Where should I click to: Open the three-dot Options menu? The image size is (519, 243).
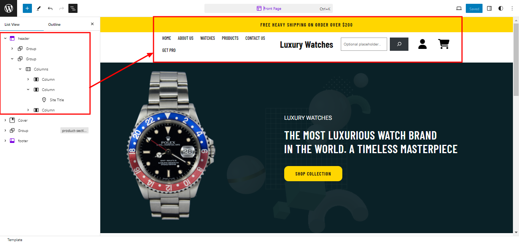click(511, 8)
